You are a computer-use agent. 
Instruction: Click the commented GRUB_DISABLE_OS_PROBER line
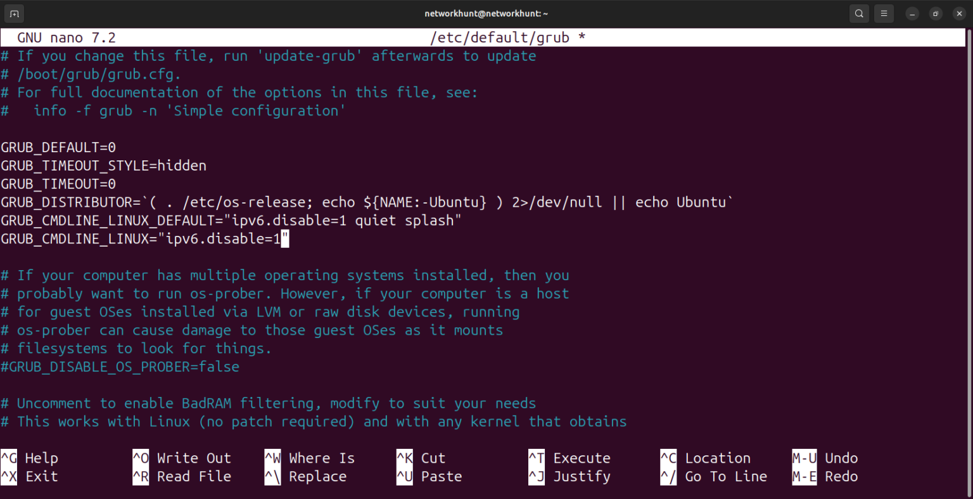click(x=120, y=366)
